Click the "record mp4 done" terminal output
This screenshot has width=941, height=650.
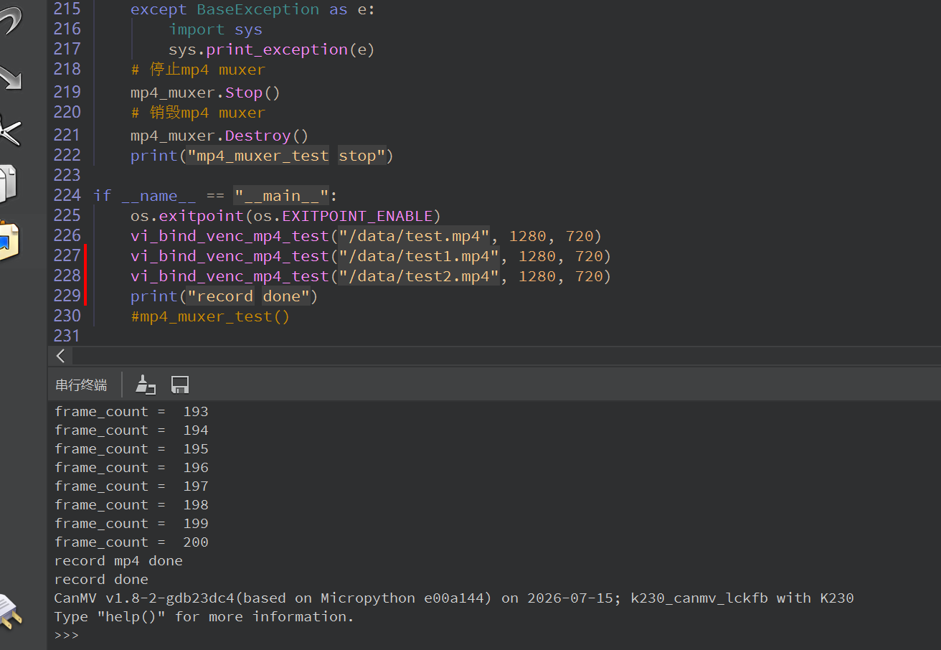pos(118,561)
